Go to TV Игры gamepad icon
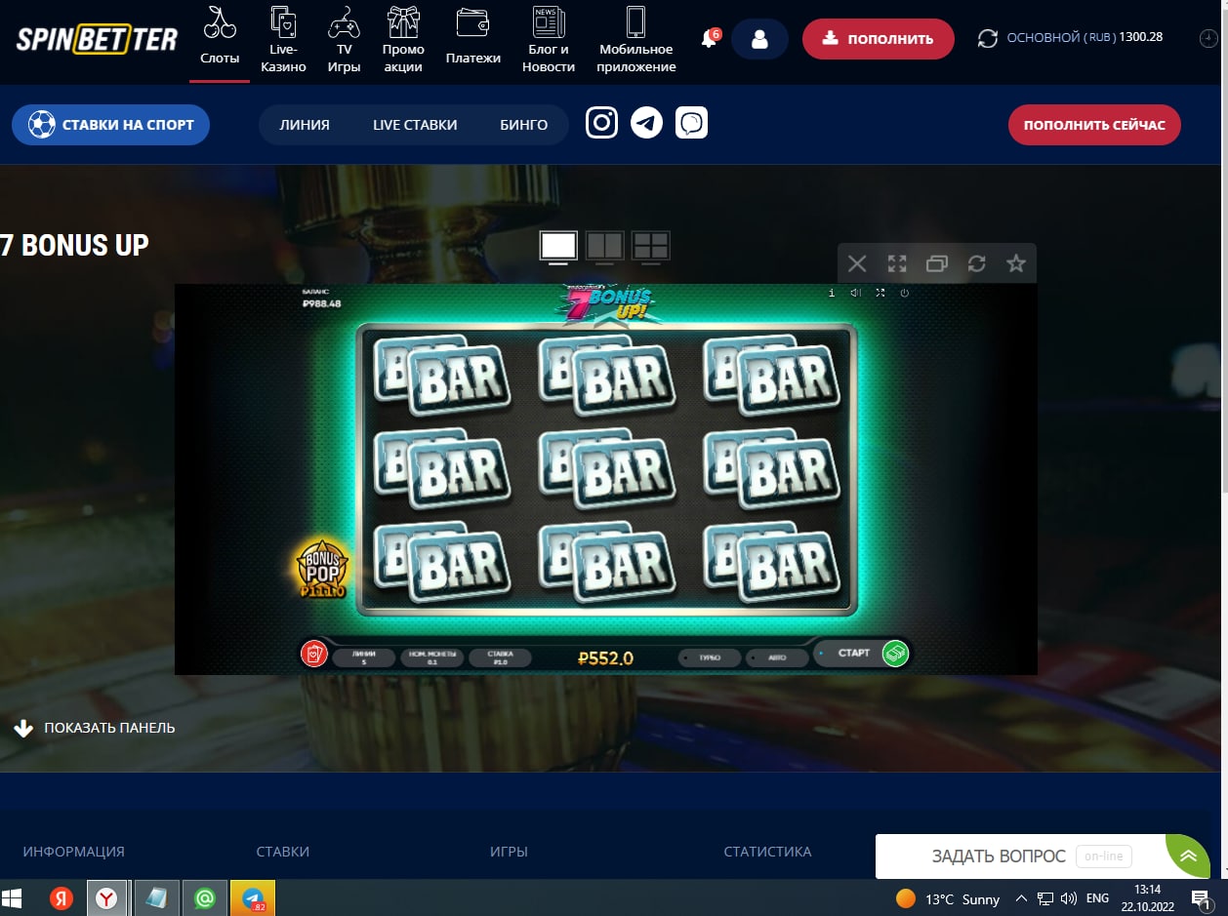 click(x=345, y=40)
